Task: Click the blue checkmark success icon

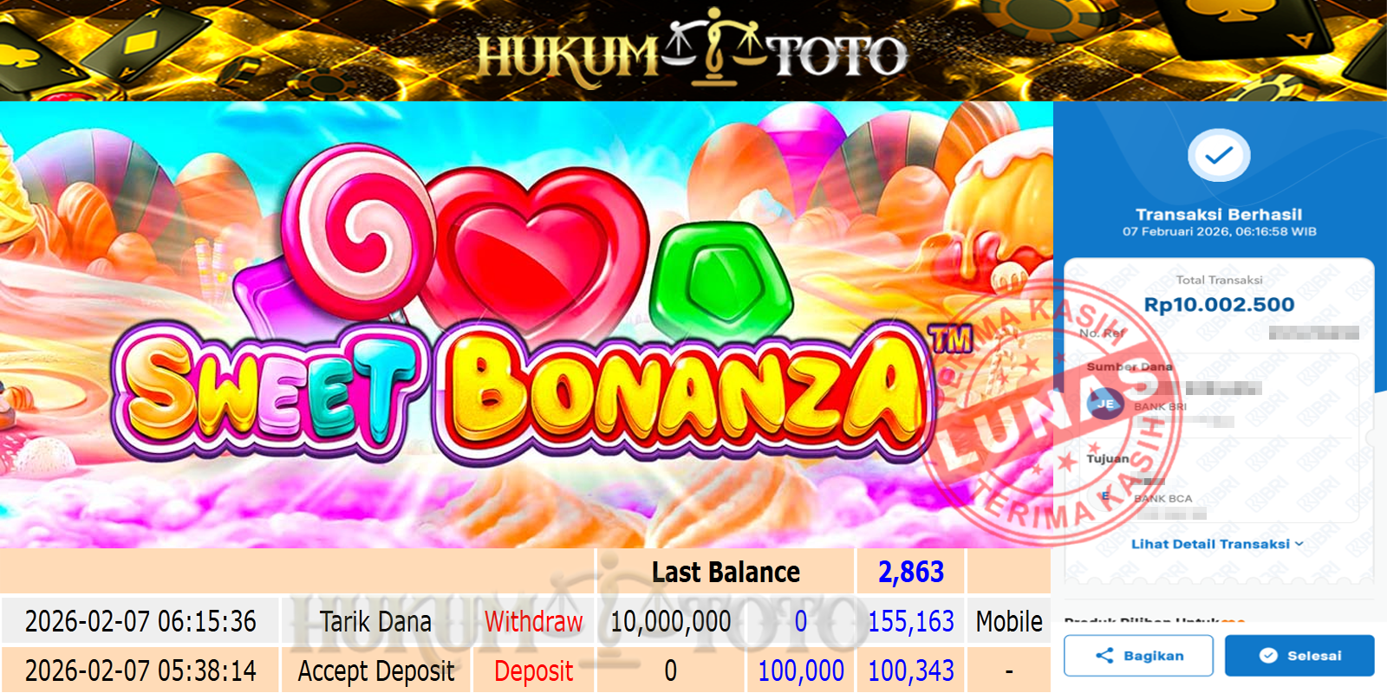Action: [1219, 156]
